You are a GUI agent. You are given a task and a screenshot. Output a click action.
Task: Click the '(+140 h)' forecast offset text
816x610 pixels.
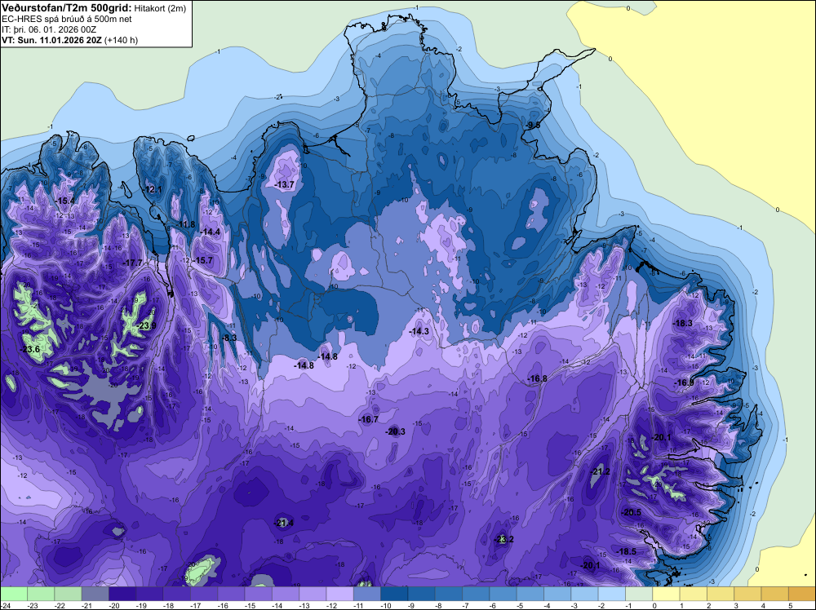point(122,40)
